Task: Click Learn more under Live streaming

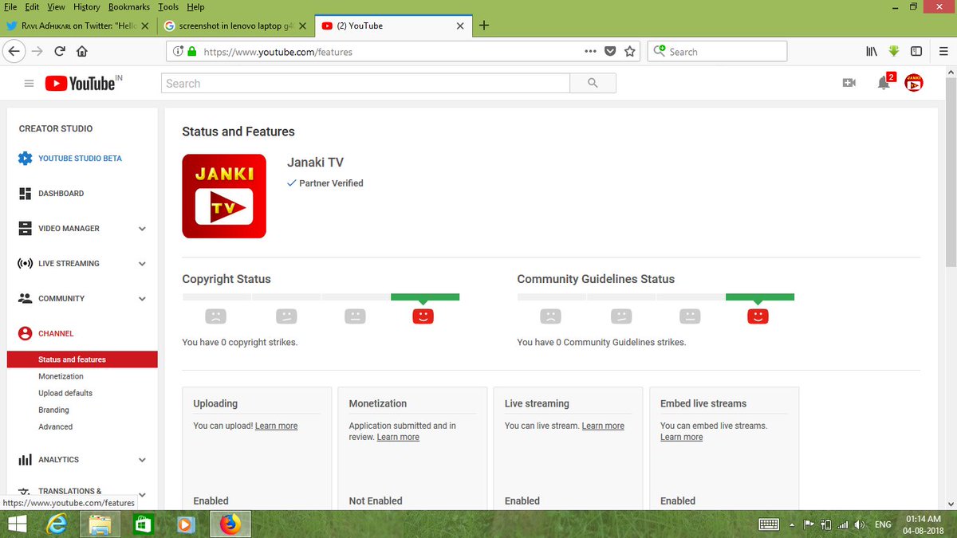Action: coord(603,426)
